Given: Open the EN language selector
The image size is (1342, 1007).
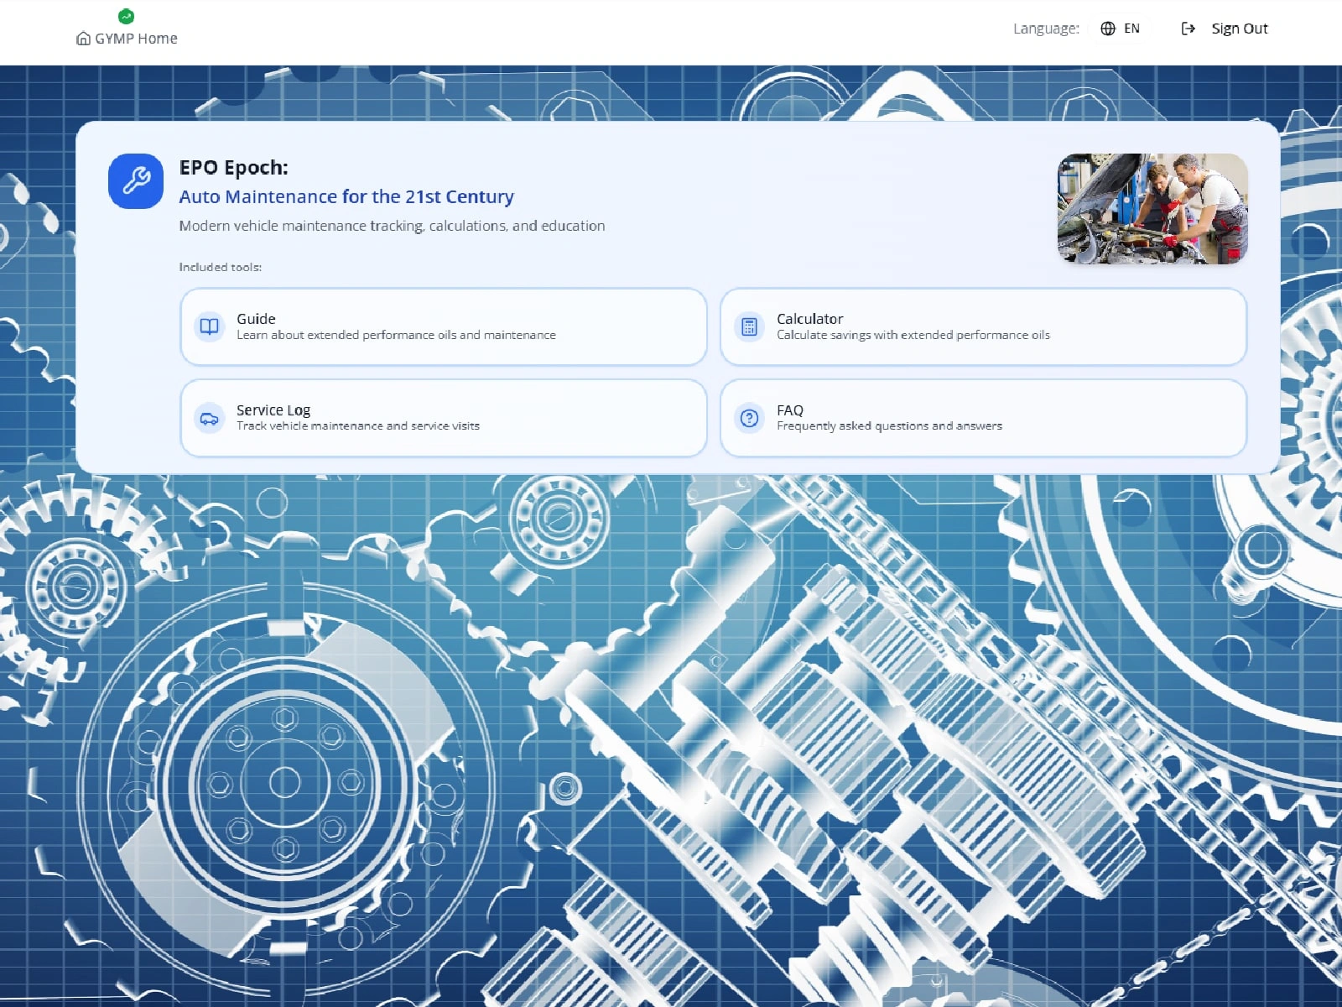Looking at the screenshot, I should [1121, 29].
